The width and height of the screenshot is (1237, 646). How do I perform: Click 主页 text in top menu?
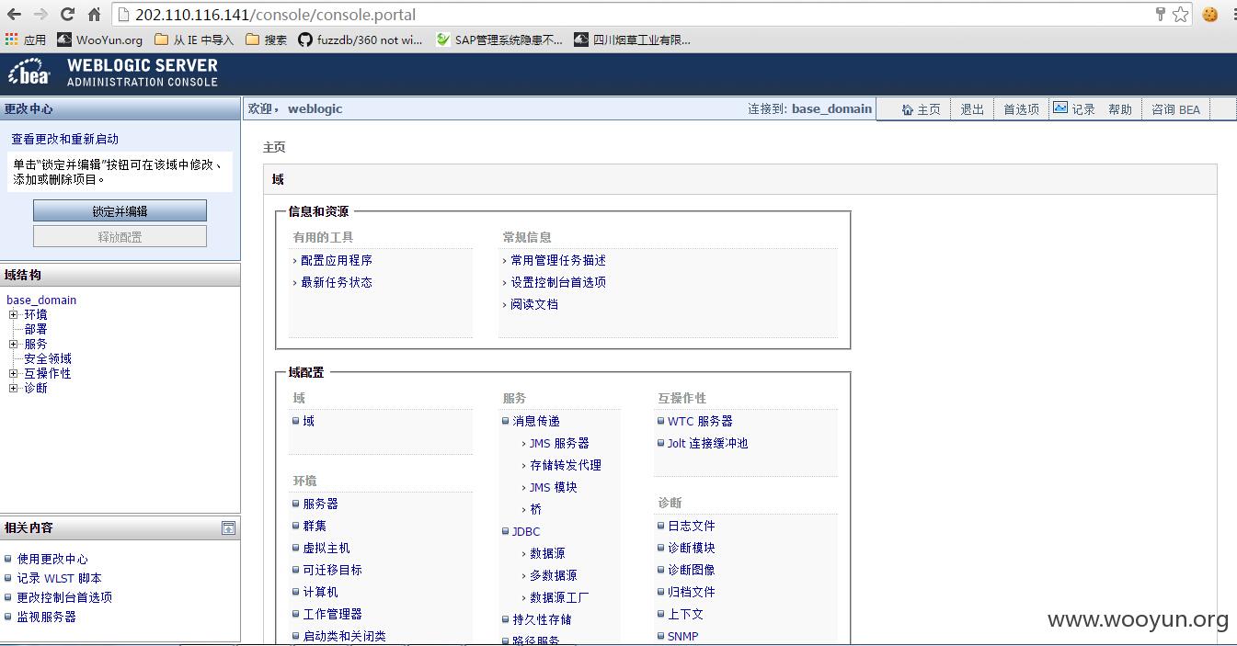coord(929,109)
